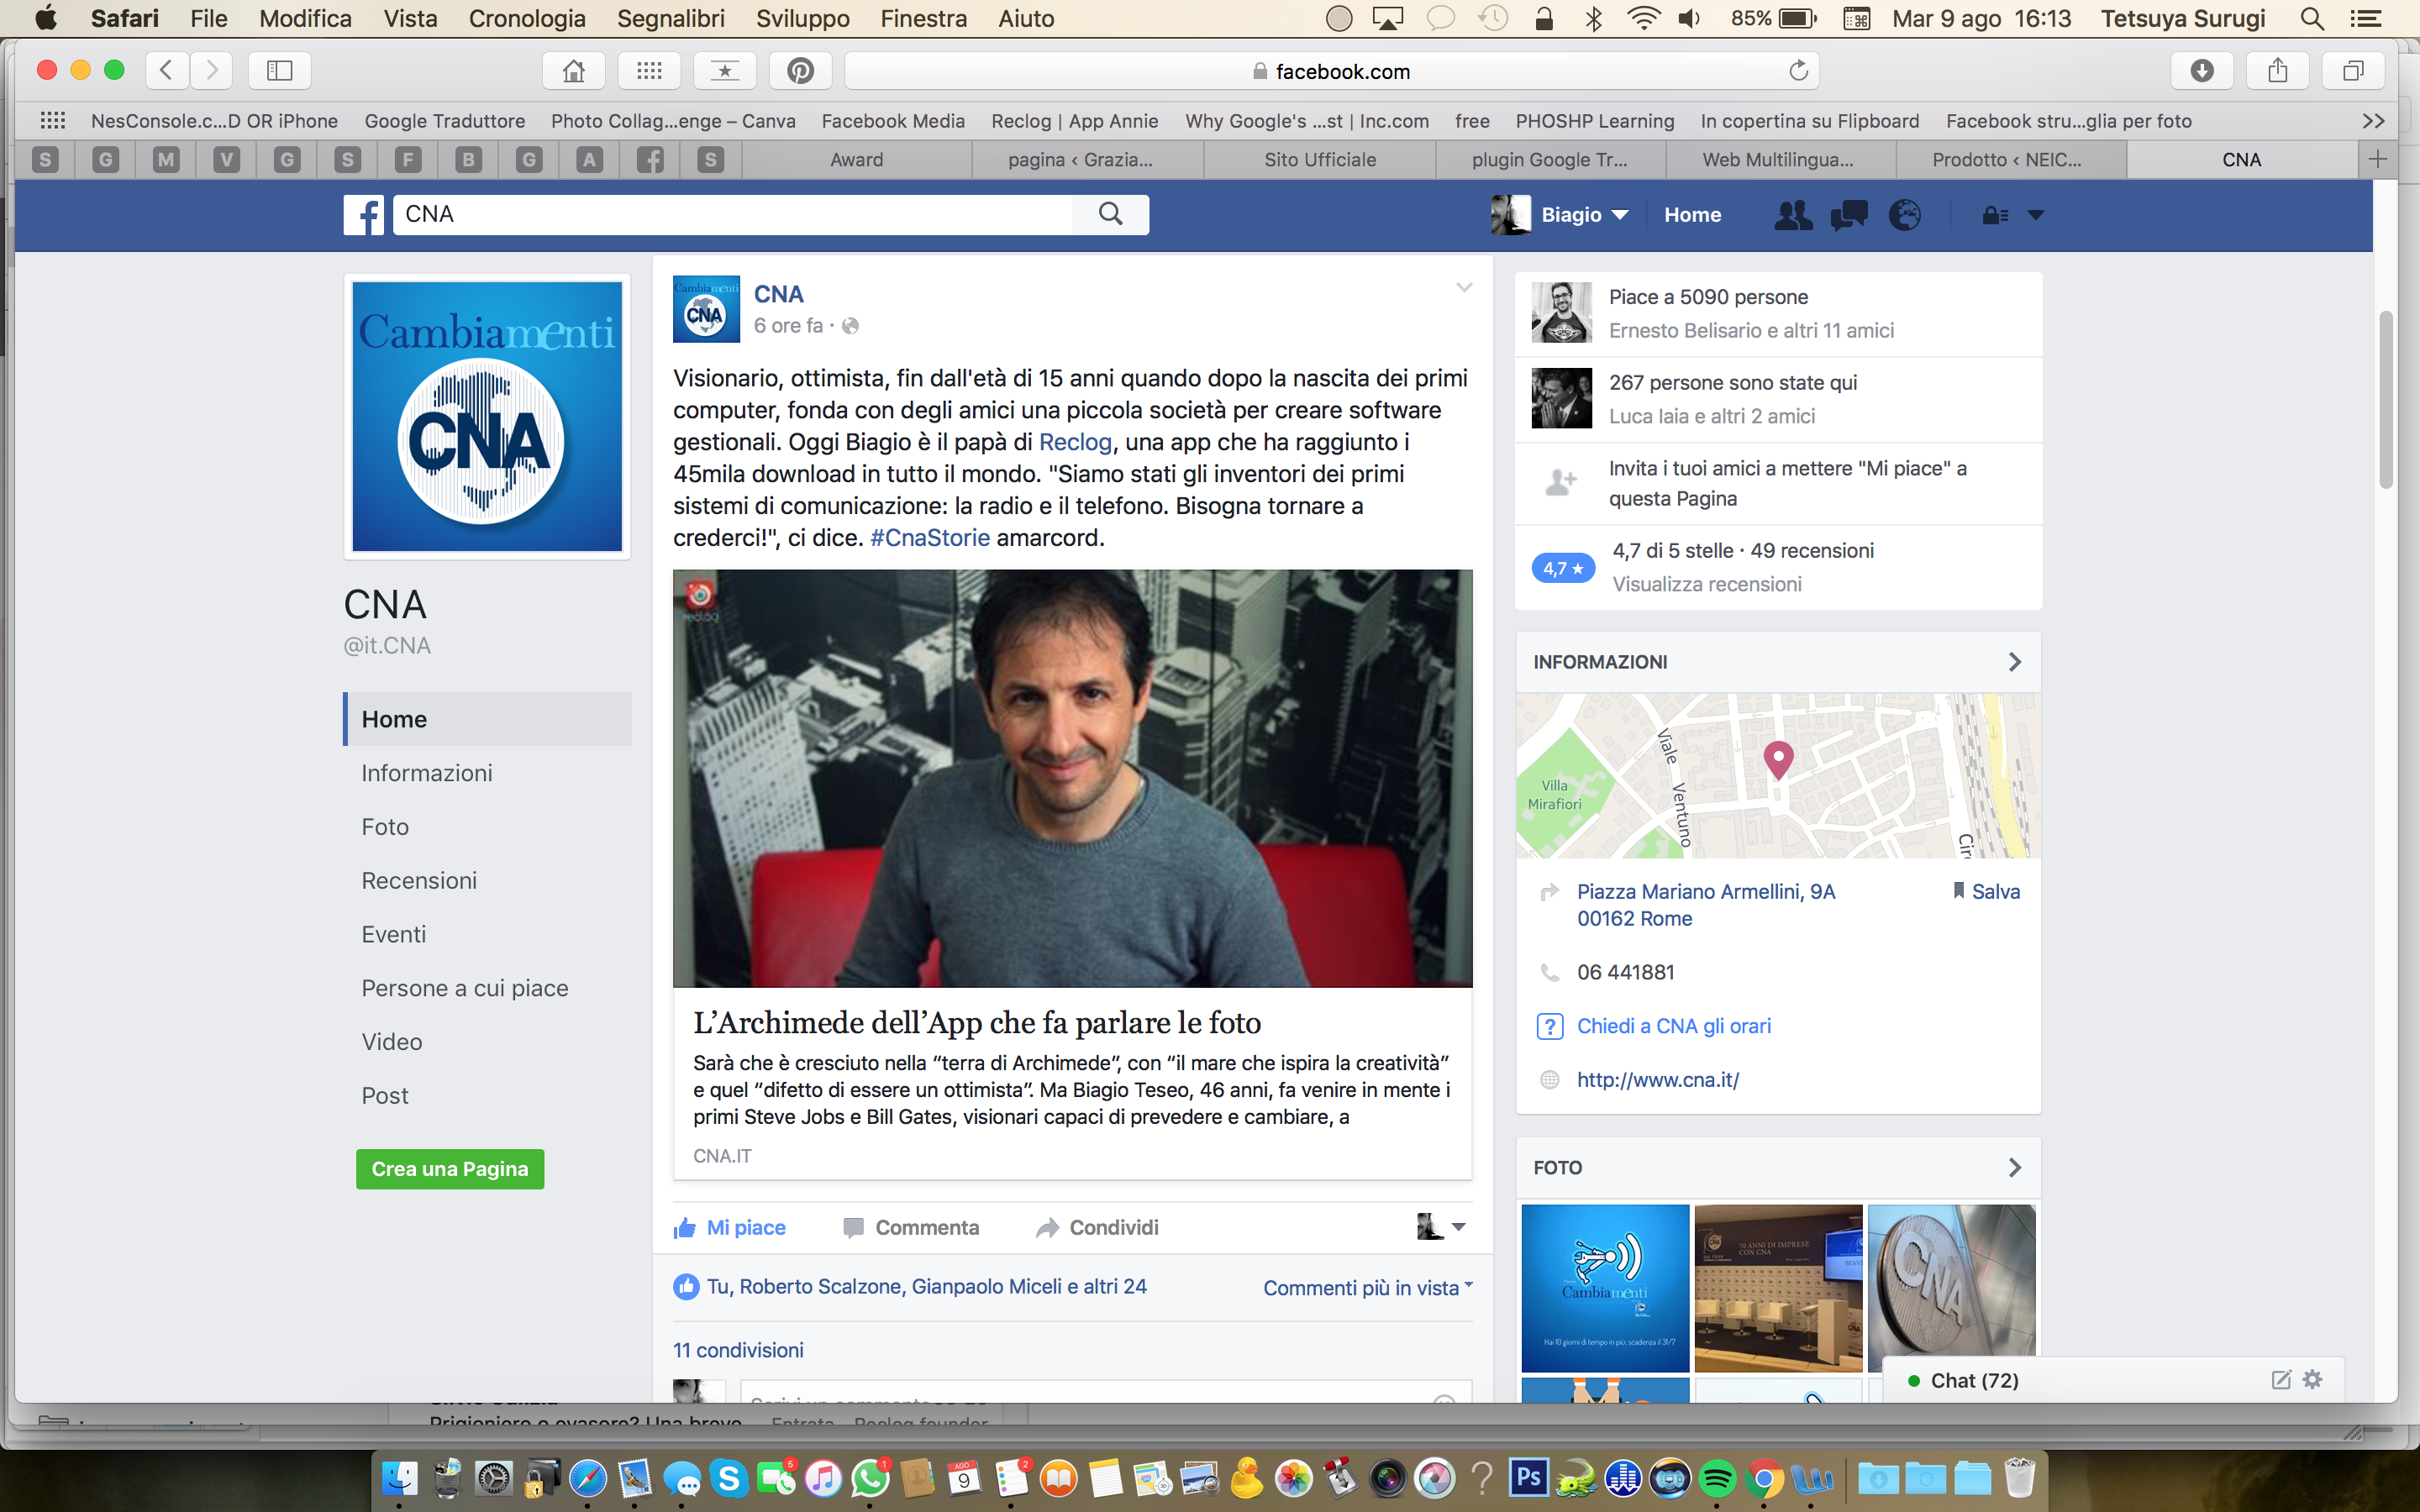
Task: Show hidden bookmarks overflow chevron
Action: (2373, 121)
